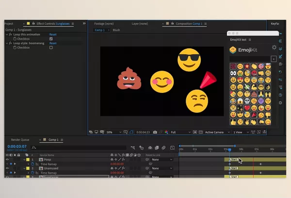Screen dimensions: 291x198
Task: Open the Full resolution dropdown
Action: point(180,132)
